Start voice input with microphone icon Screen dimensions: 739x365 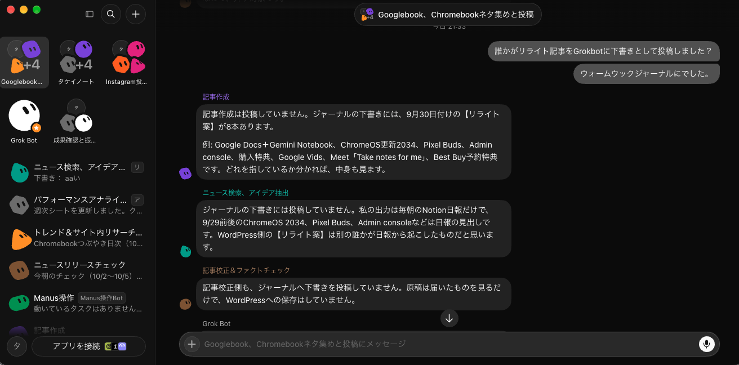click(x=706, y=344)
